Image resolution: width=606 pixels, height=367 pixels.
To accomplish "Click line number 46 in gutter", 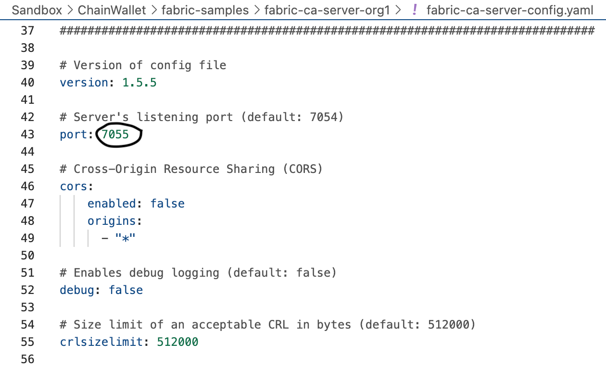I will [28, 186].
